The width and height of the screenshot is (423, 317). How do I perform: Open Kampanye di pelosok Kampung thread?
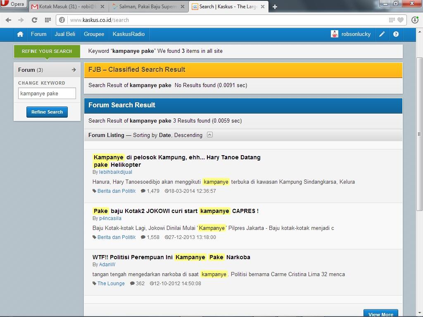[x=176, y=161]
